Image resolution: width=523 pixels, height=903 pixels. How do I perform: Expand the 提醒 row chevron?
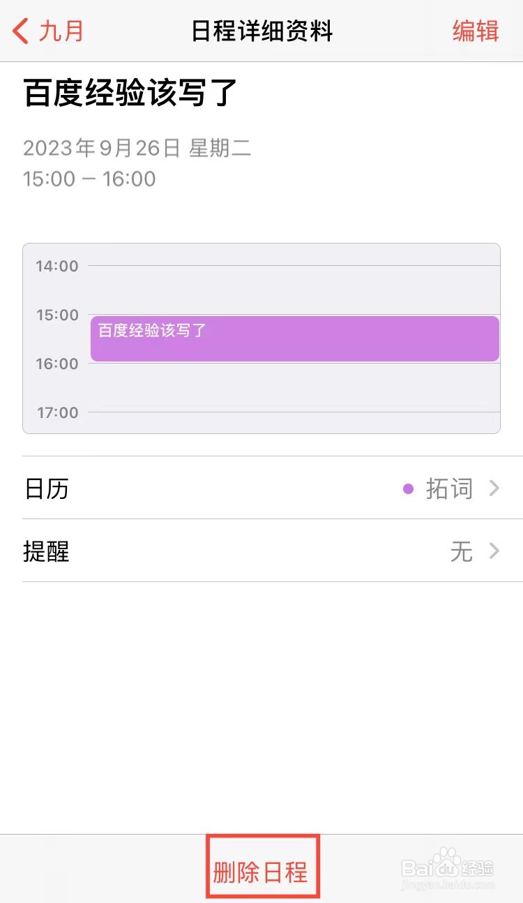pyautogui.click(x=494, y=551)
